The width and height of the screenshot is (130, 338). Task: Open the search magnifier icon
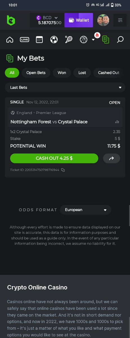120,39
